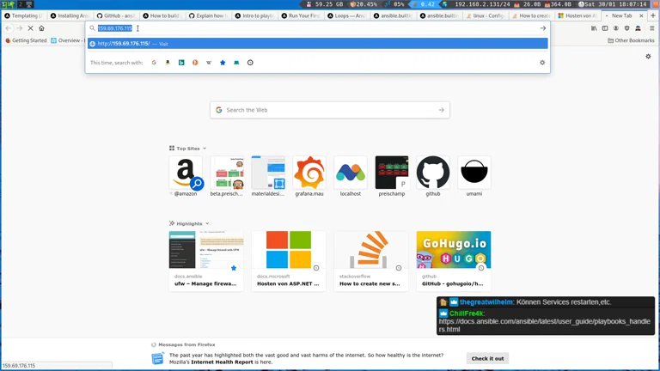This screenshot has height=371, width=660.
Task: Click the 'Check it out' button
Action: (487, 358)
